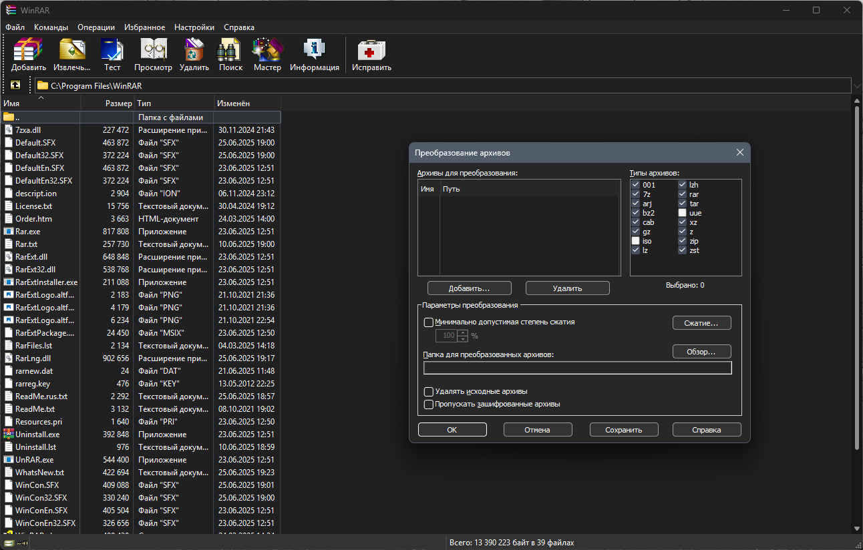Sort files by Имя column header
Image resolution: width=863 pixels, height=550 pixels.
pos(40,103)
